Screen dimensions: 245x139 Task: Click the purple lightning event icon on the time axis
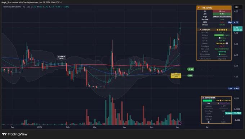click(180, 123)
